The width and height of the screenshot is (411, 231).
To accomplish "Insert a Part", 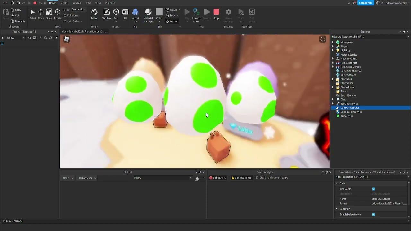I will point(116,14).
